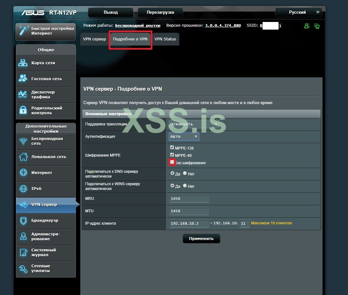Click the green network devices icon
348x295 pixels.
317,26
